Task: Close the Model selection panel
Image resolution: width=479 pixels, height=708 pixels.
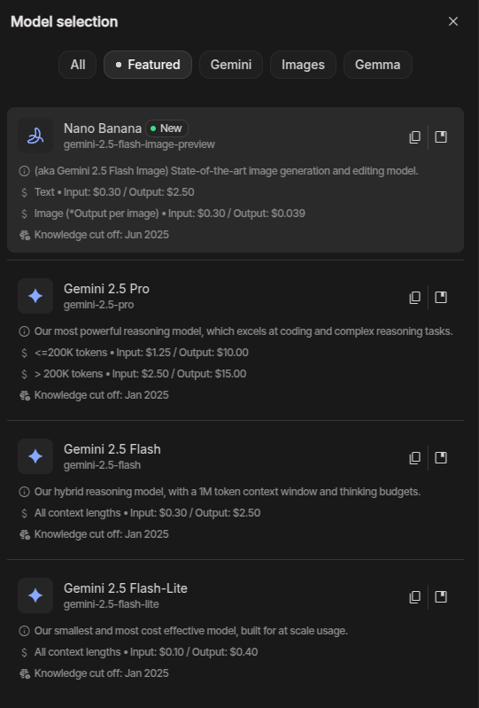Action: click(453, 21)
